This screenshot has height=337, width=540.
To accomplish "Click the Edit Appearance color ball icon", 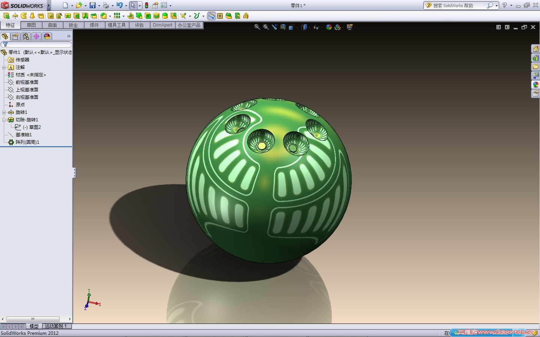I will click(x=329, y=27).
